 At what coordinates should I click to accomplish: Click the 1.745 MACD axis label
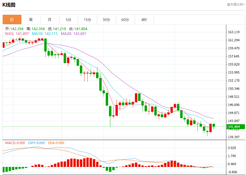pyautogui.click(x=232, y=156)
